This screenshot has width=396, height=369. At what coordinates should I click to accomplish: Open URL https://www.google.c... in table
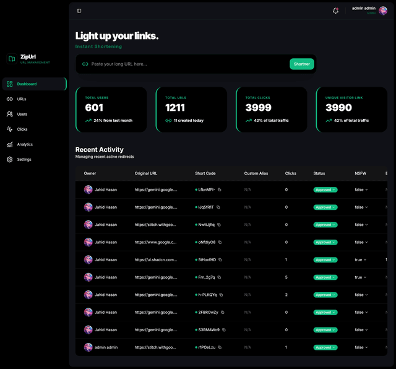click(155, 242)
